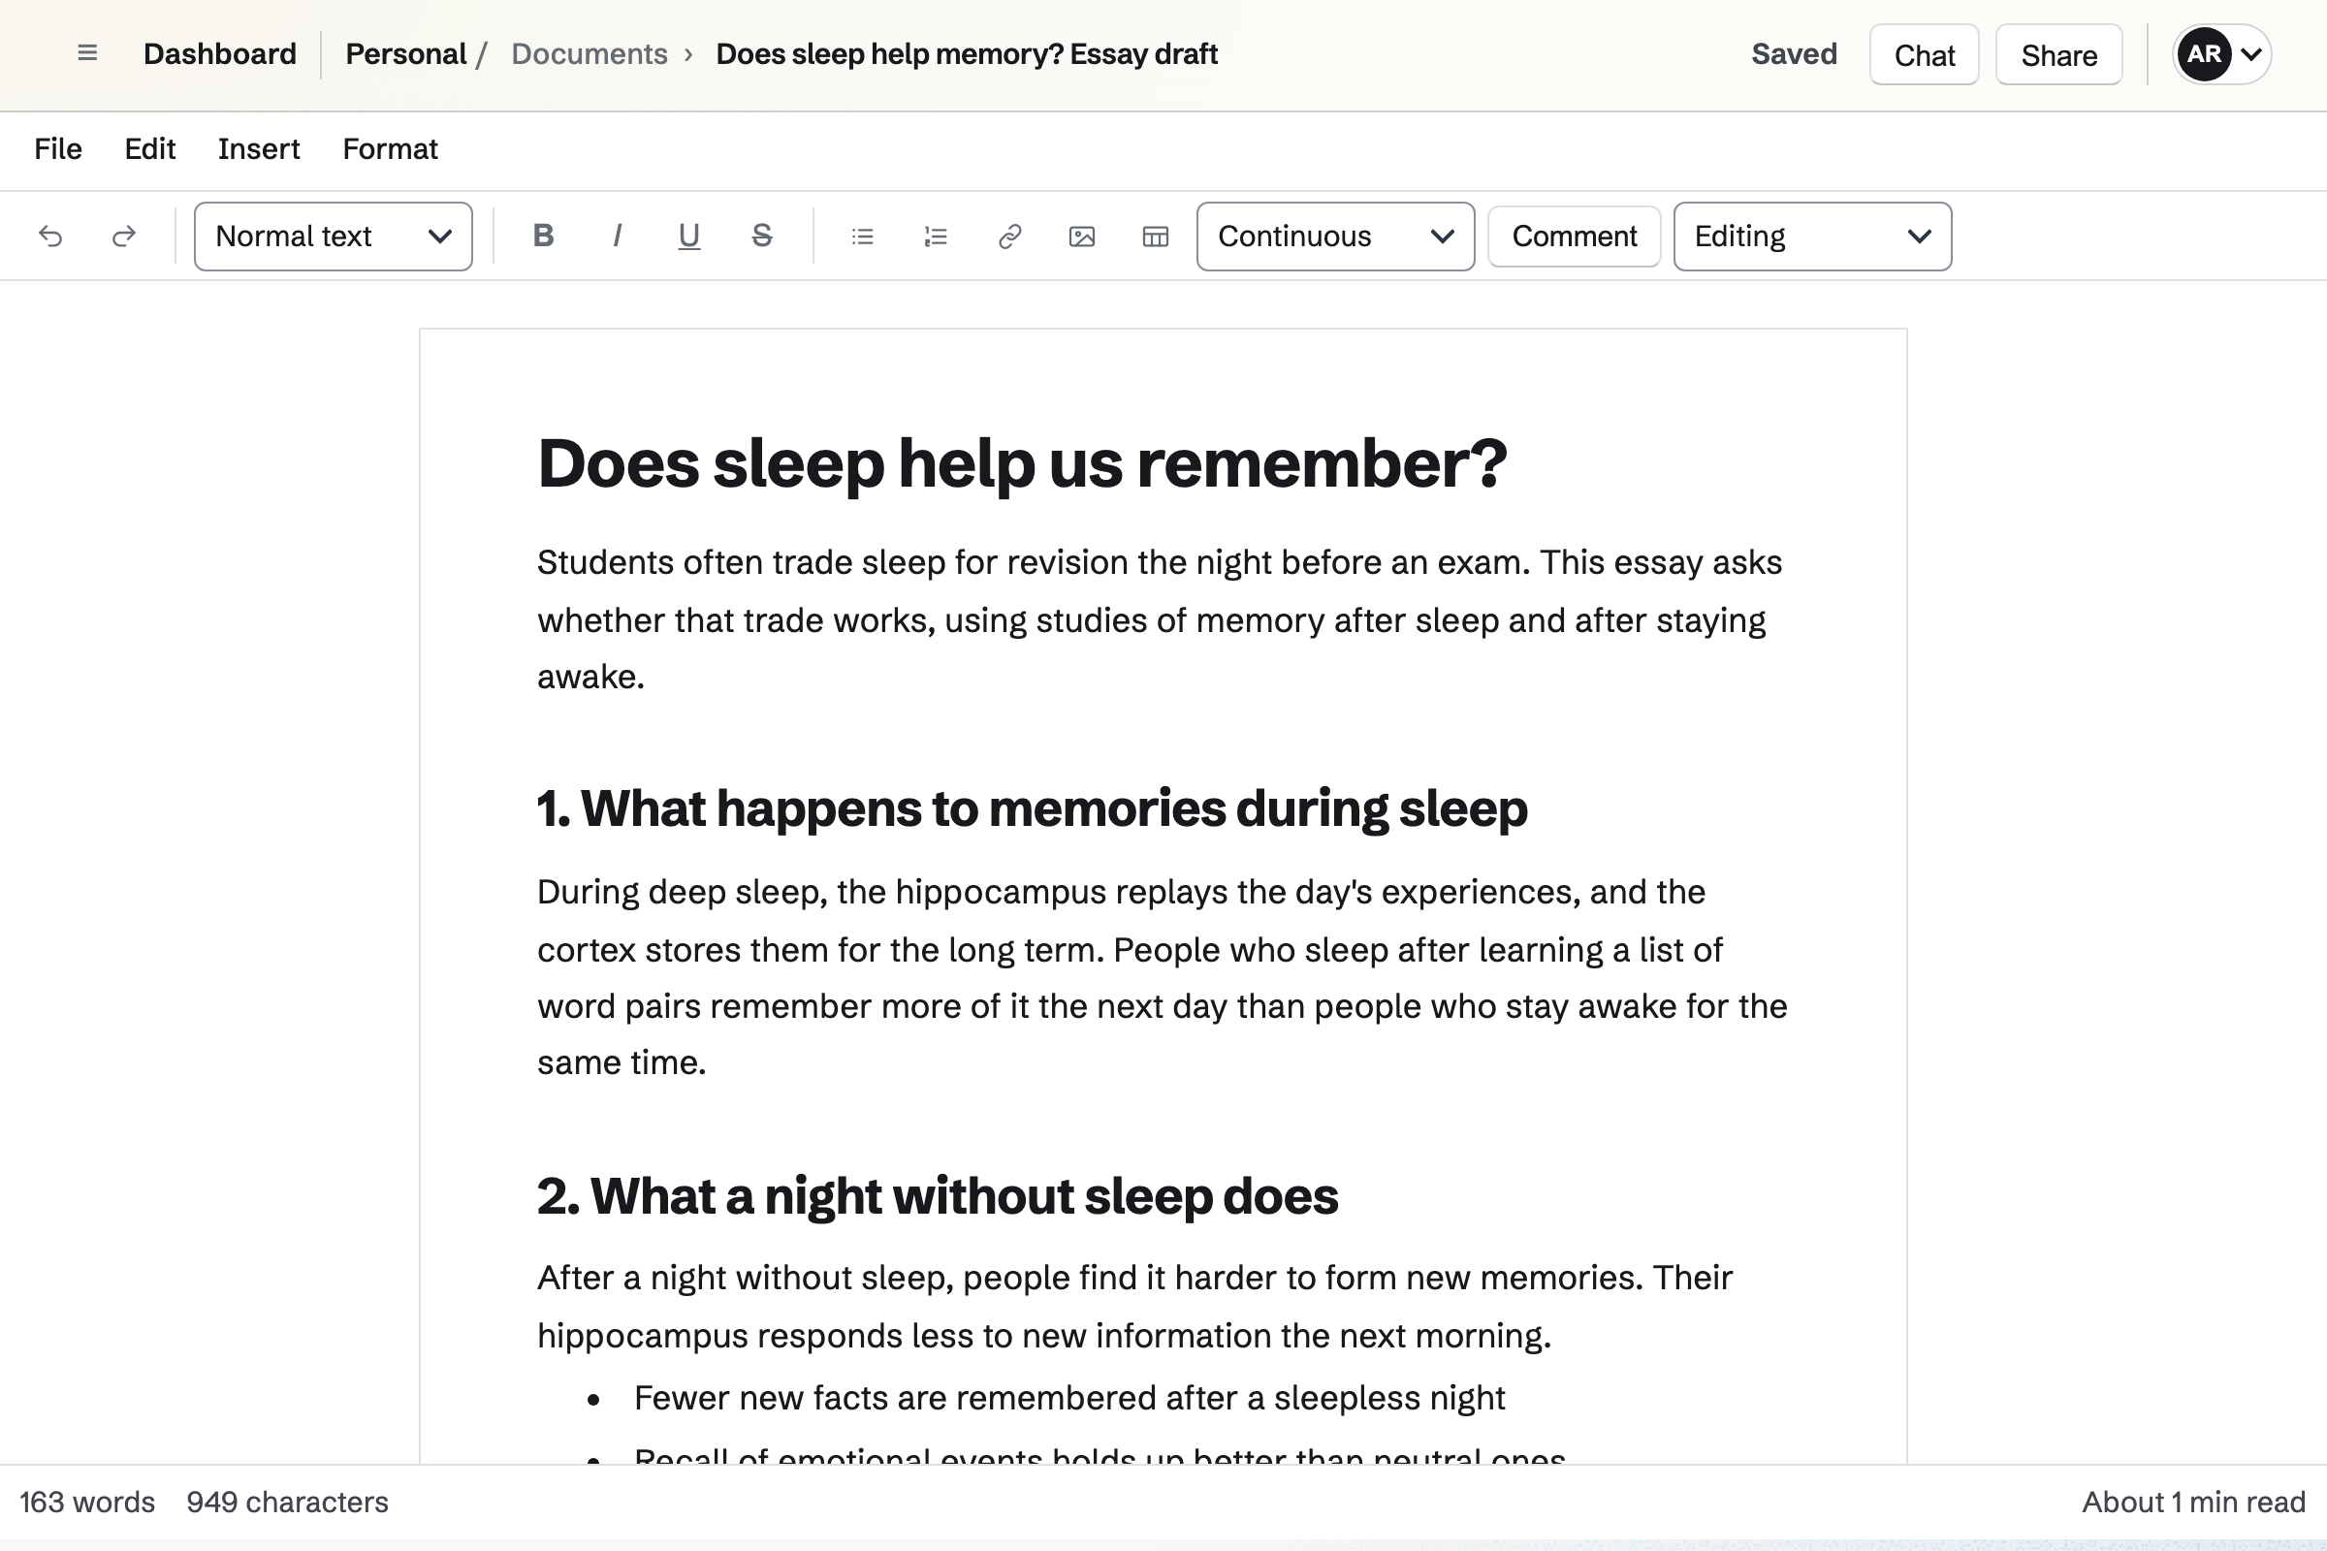Click the Share button
2327x1551 pixels.
coord(2058,54)
